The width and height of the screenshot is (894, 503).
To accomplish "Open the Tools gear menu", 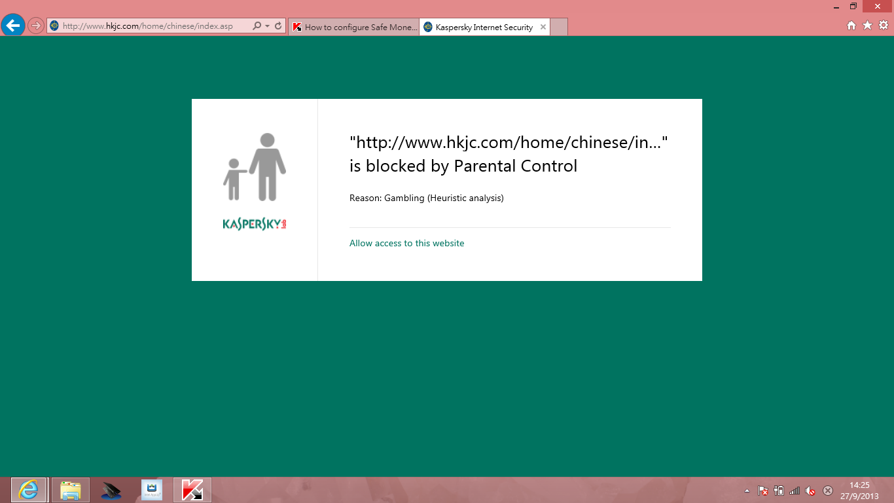I will click(x=884, y=25).
